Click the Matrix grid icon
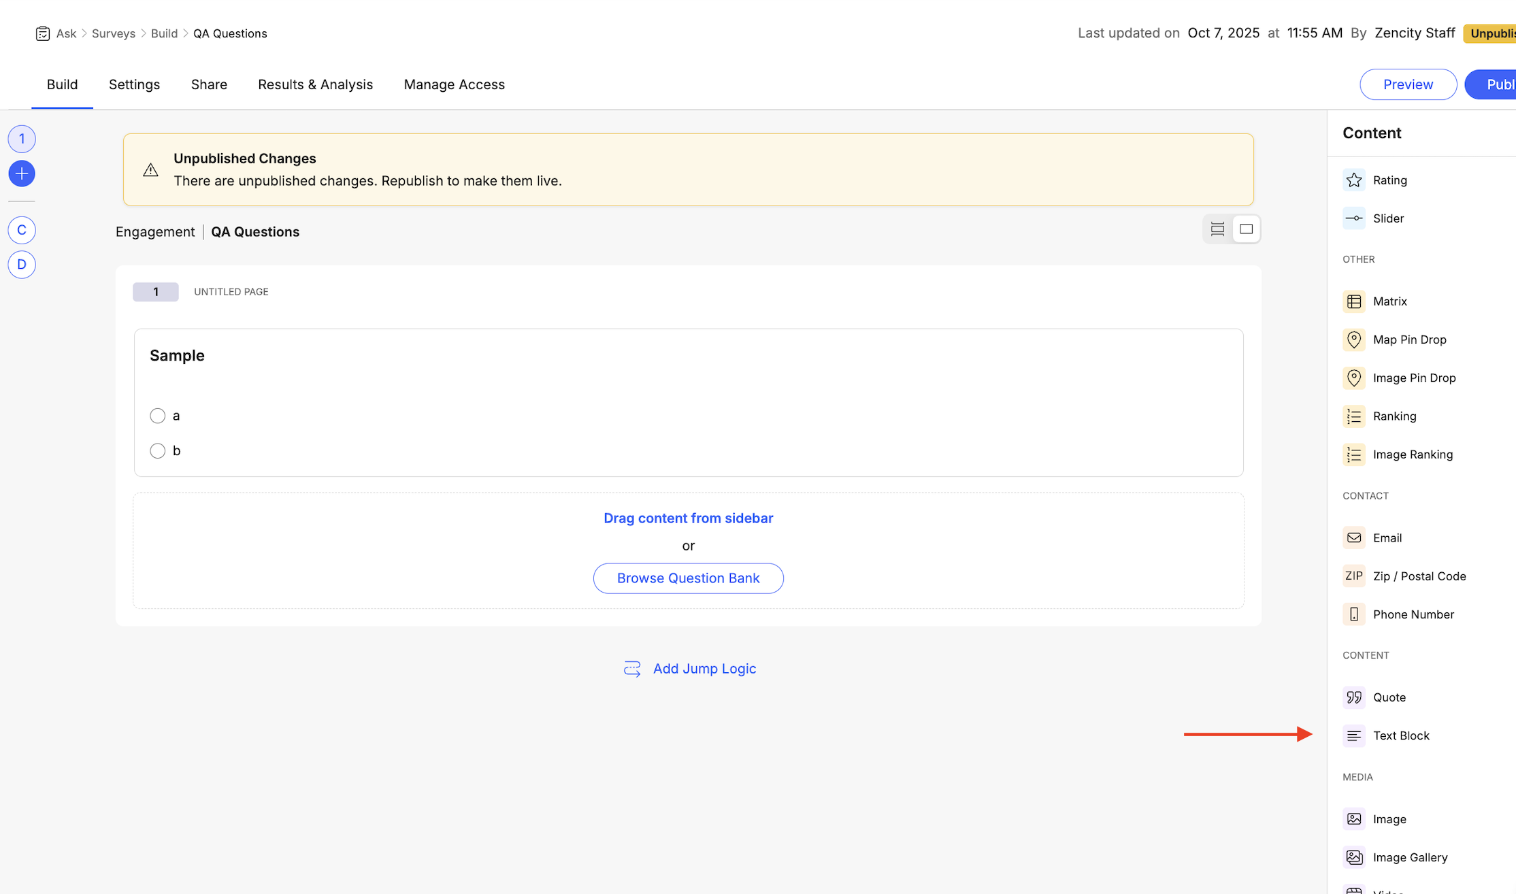The width and height of the screenshot is (1516, 894). pos(1353,301)
